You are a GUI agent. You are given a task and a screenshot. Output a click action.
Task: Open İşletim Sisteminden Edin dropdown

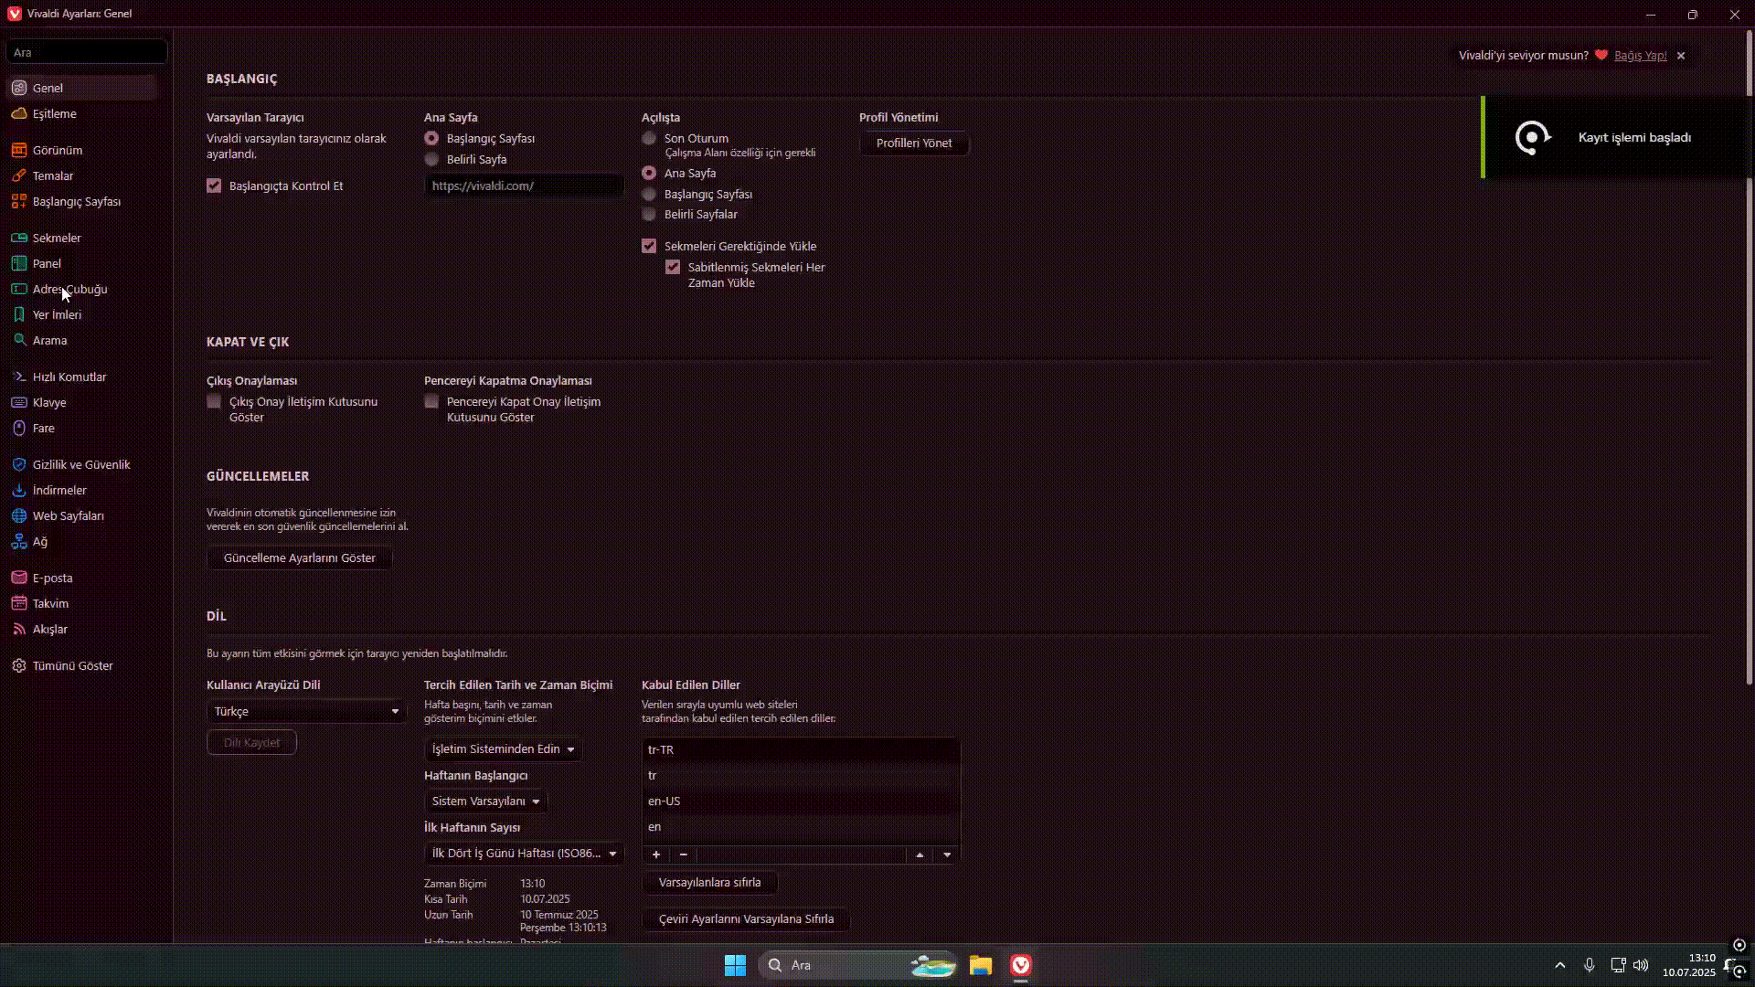503,749
